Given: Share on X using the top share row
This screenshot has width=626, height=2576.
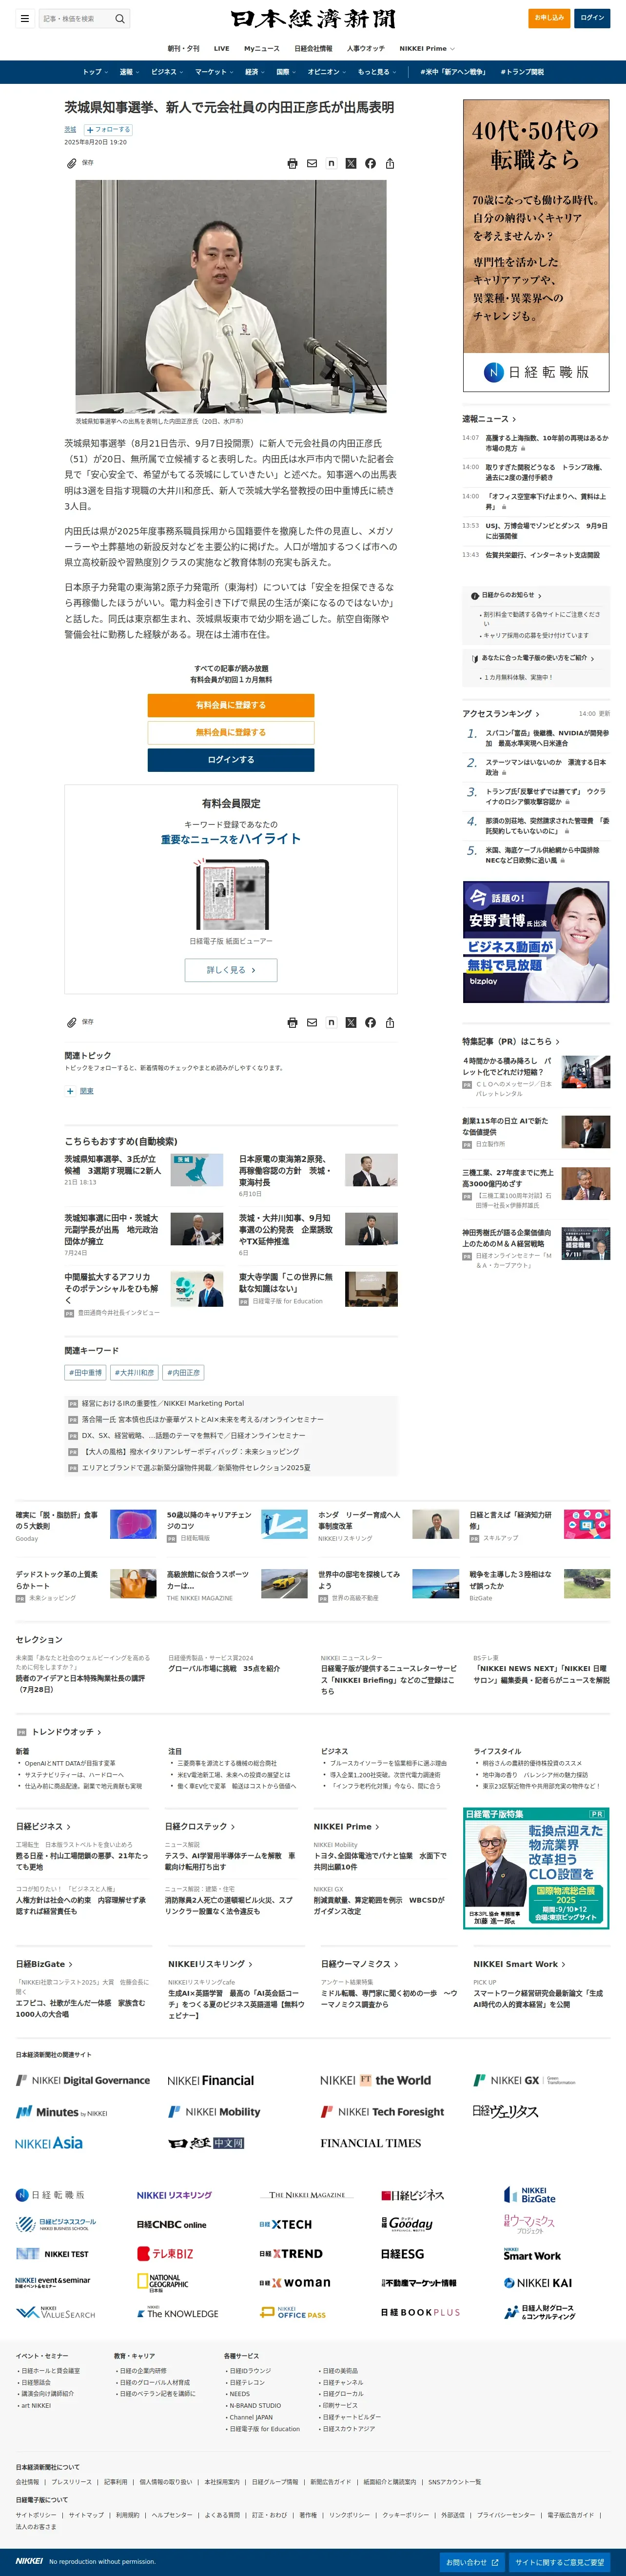Looking at the screenshot, I should (x=351, y=163).
